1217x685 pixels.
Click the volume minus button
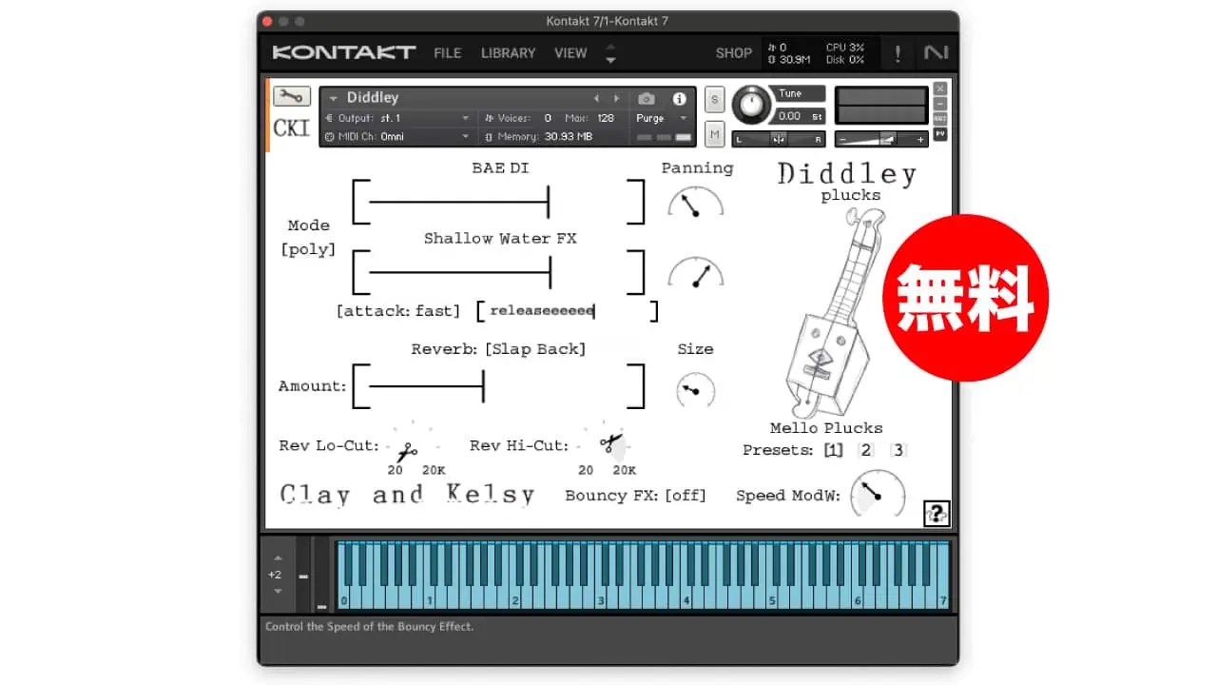[842, 139]
